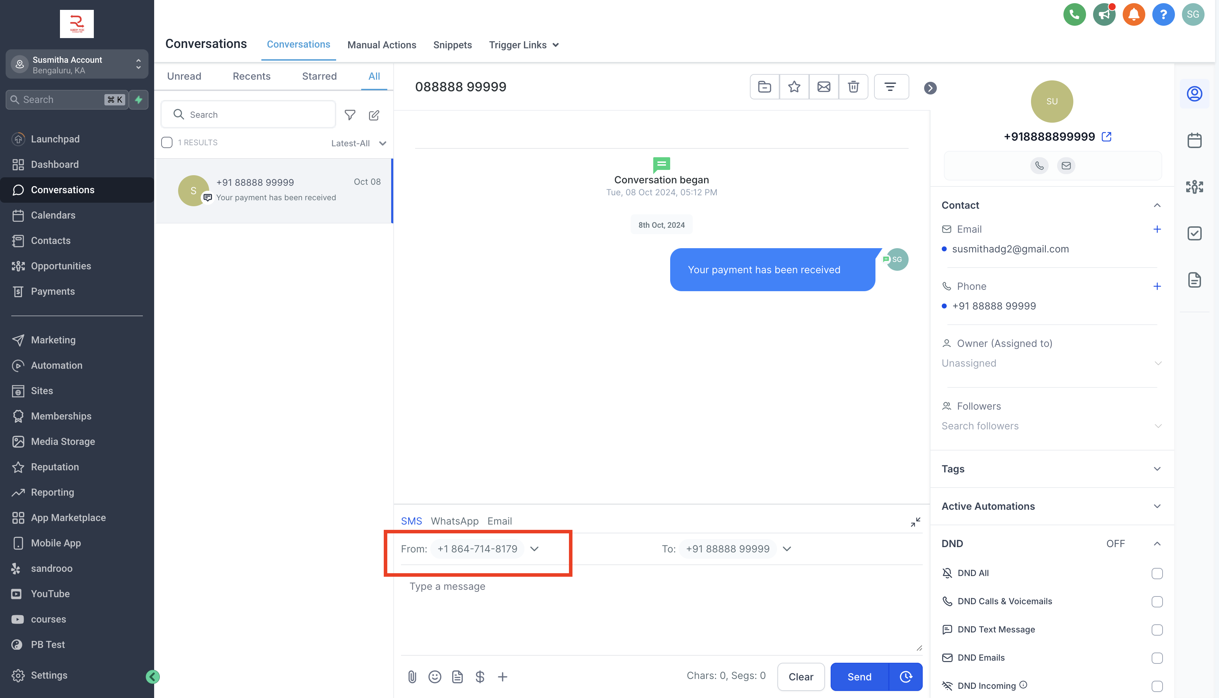Open the Manual Actions tab
1219x698 pixels.
point(381,44)
